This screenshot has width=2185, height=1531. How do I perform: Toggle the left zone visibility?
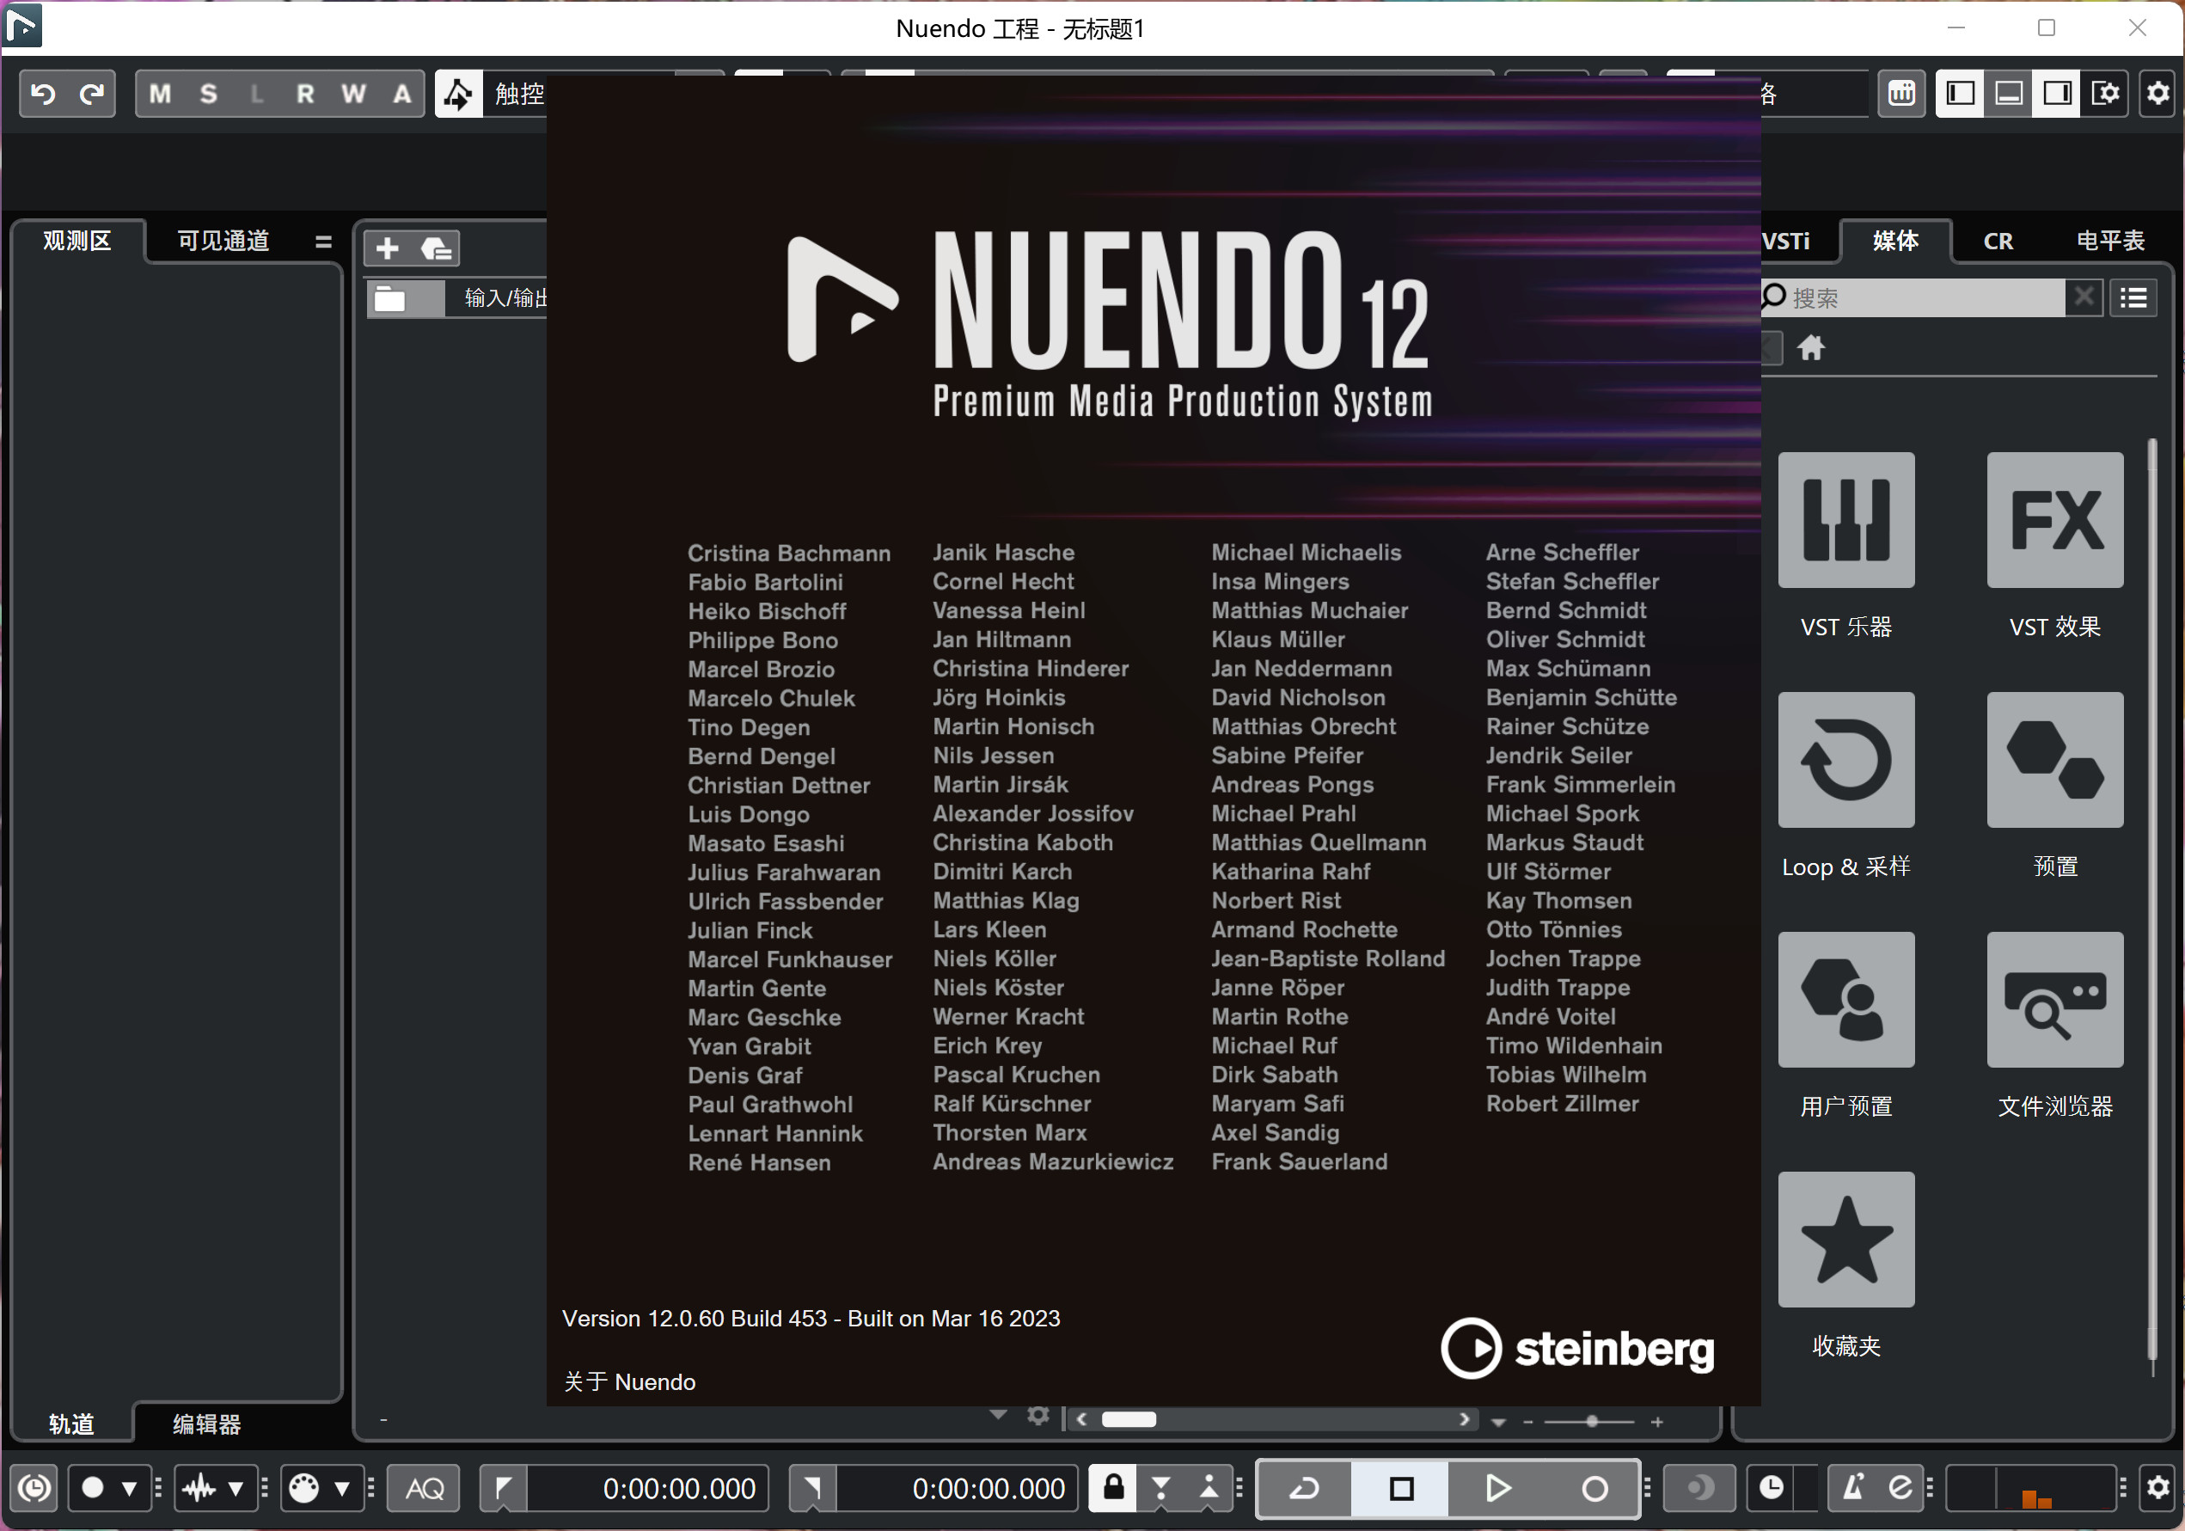[x=1961, y=93]
